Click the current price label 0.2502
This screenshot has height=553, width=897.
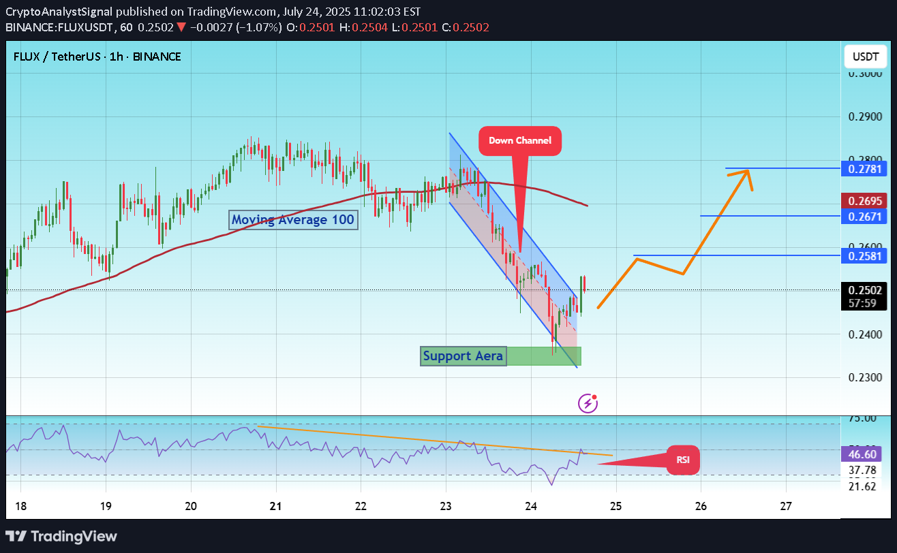[x=866, y=290]
